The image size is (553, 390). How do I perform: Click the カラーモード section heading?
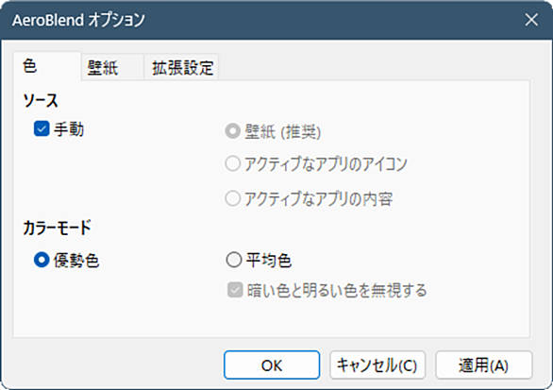pos(57,228)
